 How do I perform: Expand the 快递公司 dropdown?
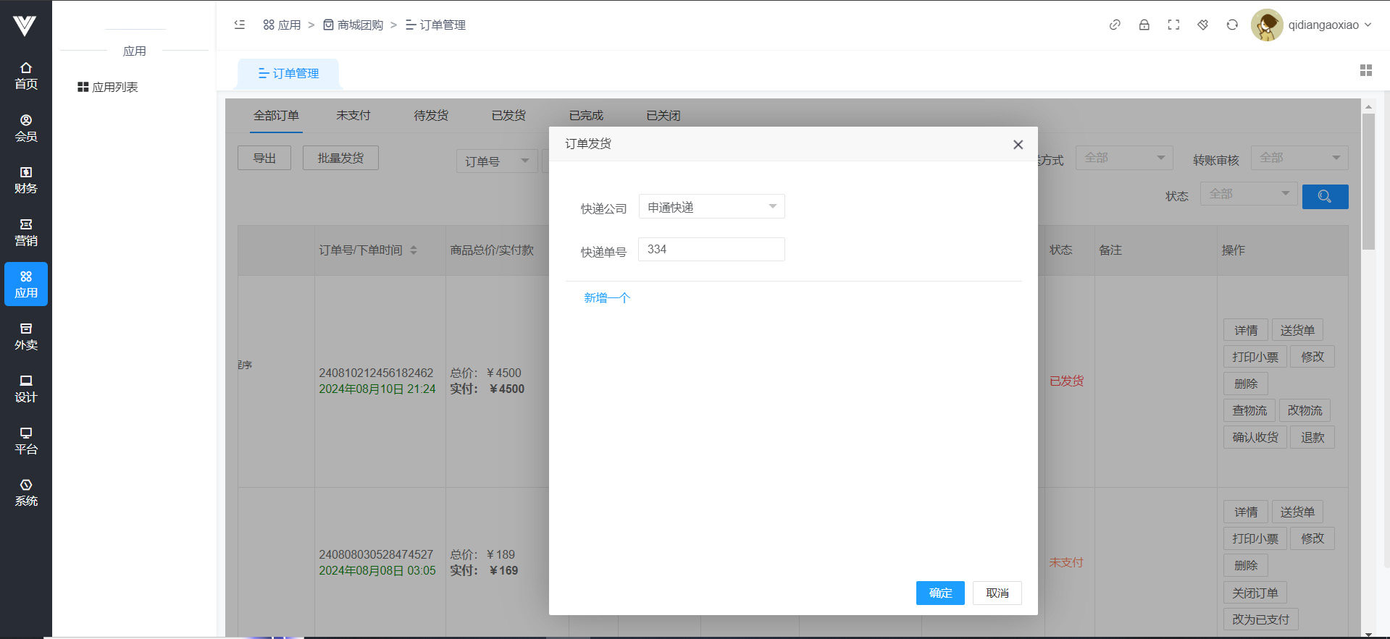pyautogui.click(x=711, y=207)
